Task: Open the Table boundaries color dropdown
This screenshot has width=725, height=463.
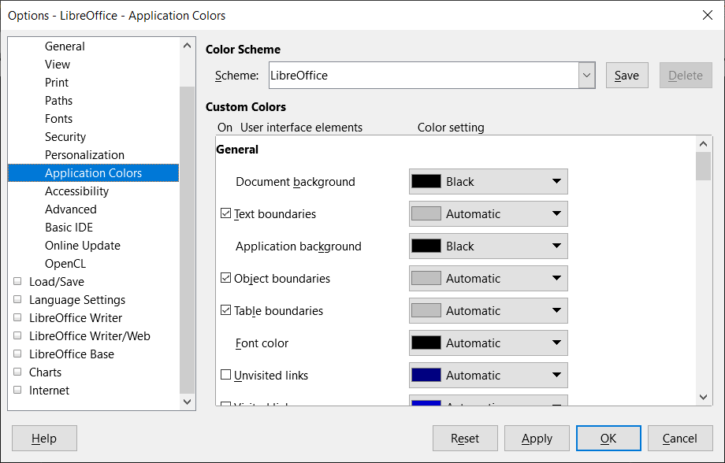Action: click(489, 311)
